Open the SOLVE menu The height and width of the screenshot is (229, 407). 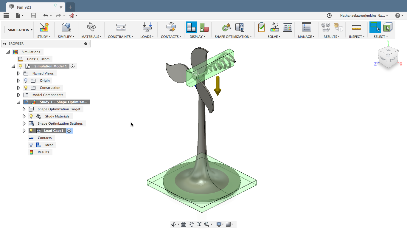(274, 37)
